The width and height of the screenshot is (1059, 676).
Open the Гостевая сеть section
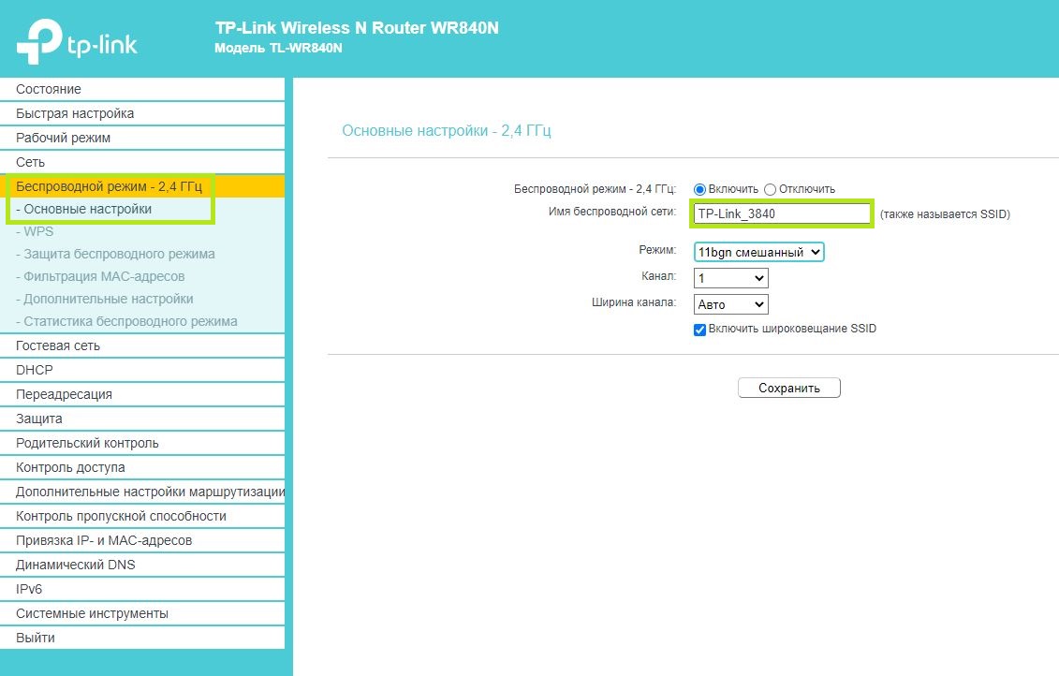58,345
